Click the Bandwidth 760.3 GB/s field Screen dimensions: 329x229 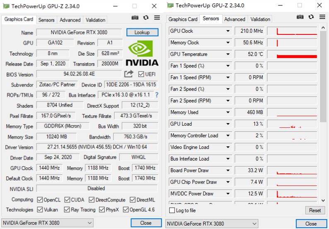(x=135, y=137)
